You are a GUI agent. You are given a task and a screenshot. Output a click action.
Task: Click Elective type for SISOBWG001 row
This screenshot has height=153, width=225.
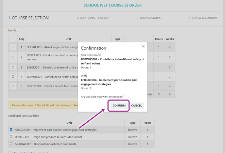132,144
